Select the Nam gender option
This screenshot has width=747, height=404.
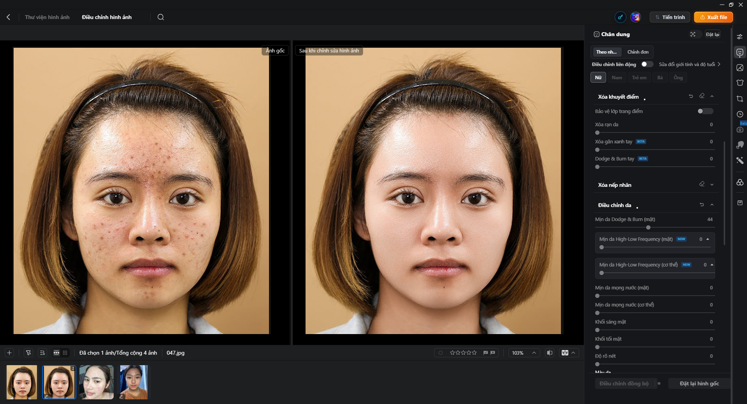617,78
